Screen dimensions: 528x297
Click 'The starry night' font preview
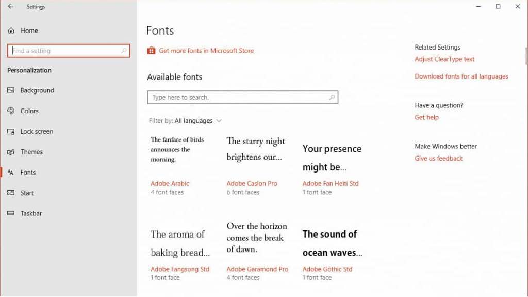(256, 149)
